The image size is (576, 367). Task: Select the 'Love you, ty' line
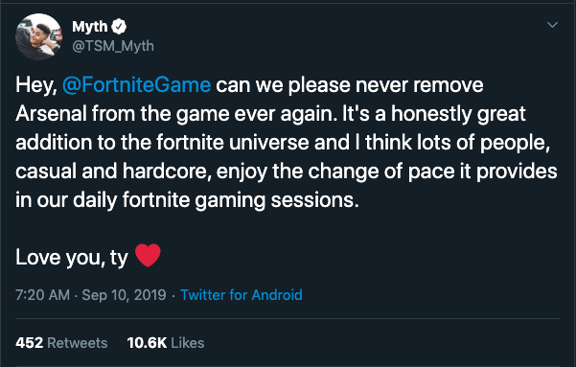72,257
